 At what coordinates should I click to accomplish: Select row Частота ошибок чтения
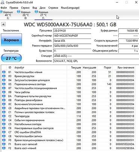[x=68, y=72]
